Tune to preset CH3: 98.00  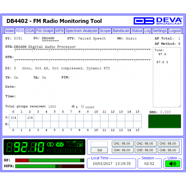[169, 144]
